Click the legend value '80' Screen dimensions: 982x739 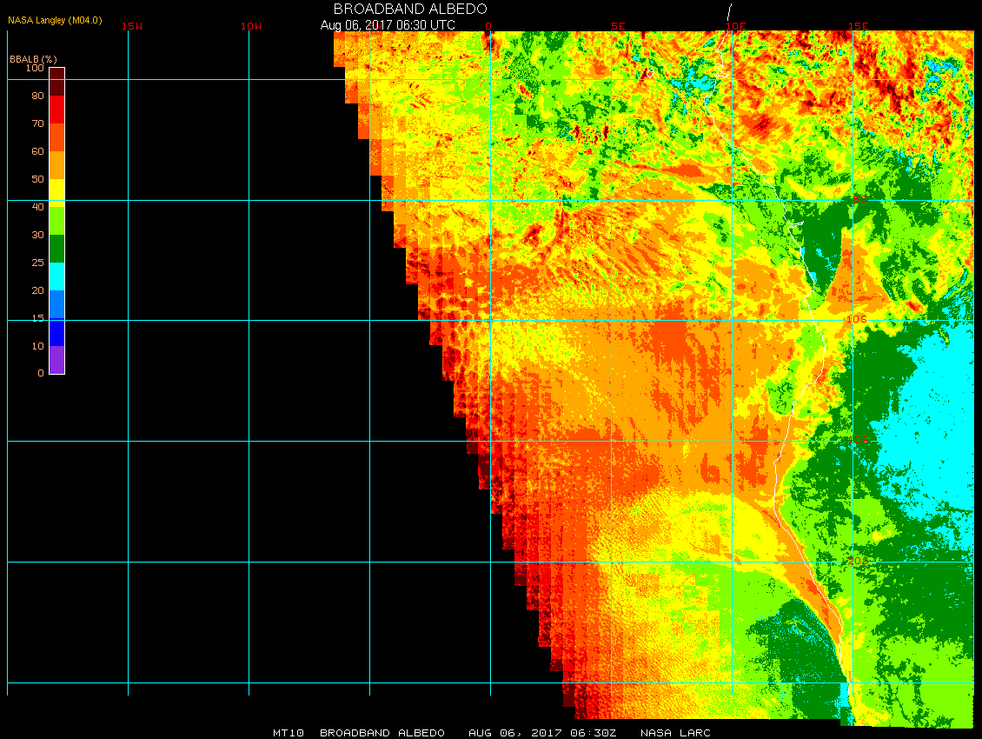click(x=38, y=96)
